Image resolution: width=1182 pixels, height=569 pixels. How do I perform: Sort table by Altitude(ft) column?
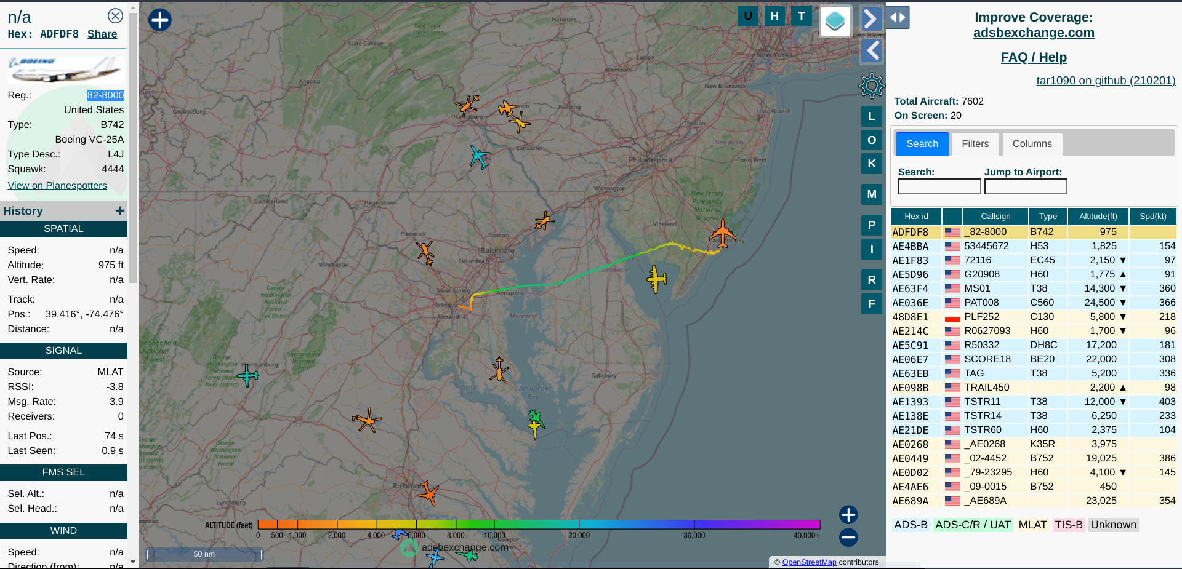tap(1098, 216)
